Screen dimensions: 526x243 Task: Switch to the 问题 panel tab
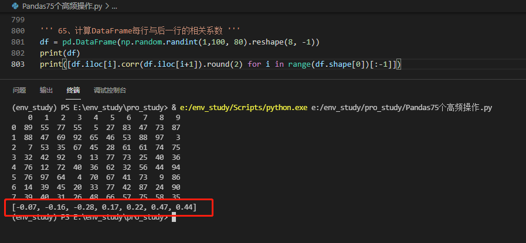click(x=19, y=90)
